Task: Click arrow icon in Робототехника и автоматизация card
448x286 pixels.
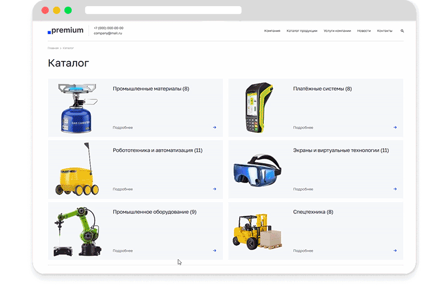Action: pos(214,189)
